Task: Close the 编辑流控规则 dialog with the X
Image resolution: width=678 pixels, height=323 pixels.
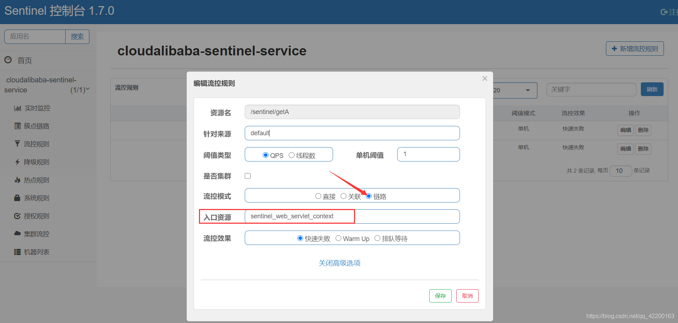Action: (485, 78)
